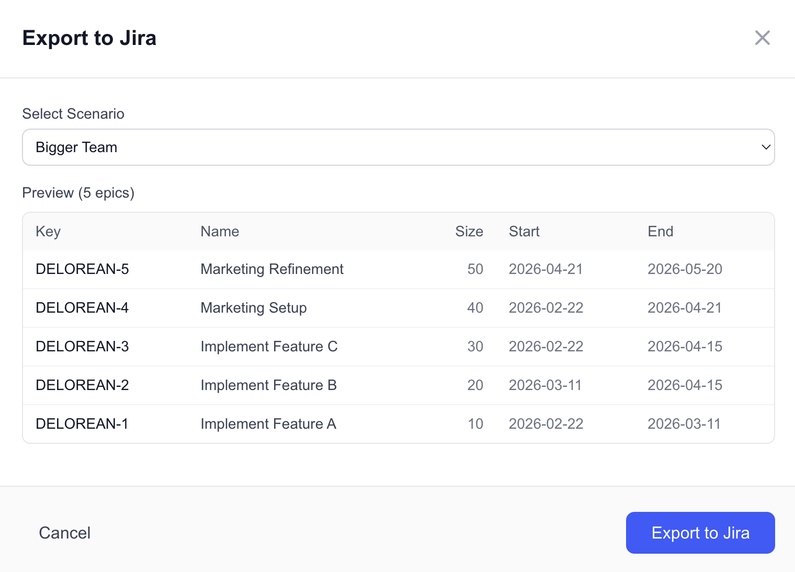Click the Key column header
This screenshot has height=572, width=795.
pyautogui.click(x=48, y=231)
